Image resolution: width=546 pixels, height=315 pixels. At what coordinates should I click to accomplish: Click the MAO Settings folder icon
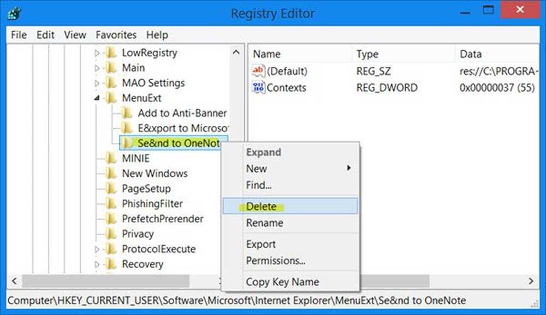[111, 83]
